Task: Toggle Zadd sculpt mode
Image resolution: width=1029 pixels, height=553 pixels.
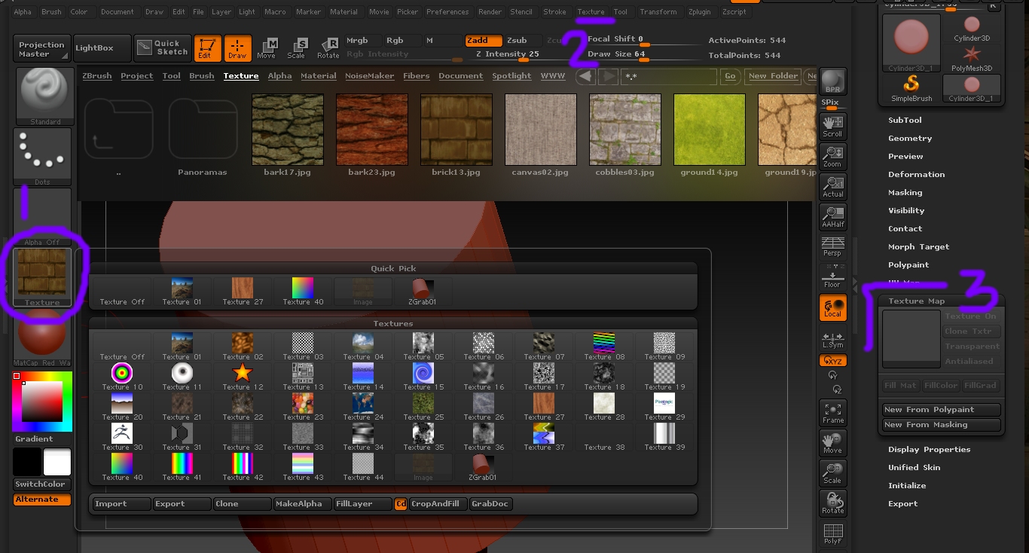Action: (x=483, y=40)
